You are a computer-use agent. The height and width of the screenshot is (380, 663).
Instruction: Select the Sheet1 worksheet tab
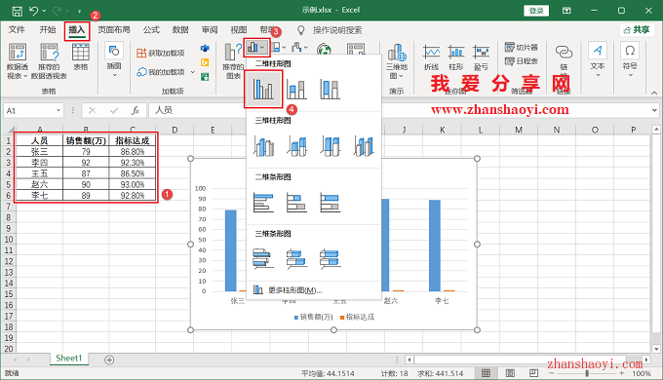pyautogui.click(x=68, y=359)
